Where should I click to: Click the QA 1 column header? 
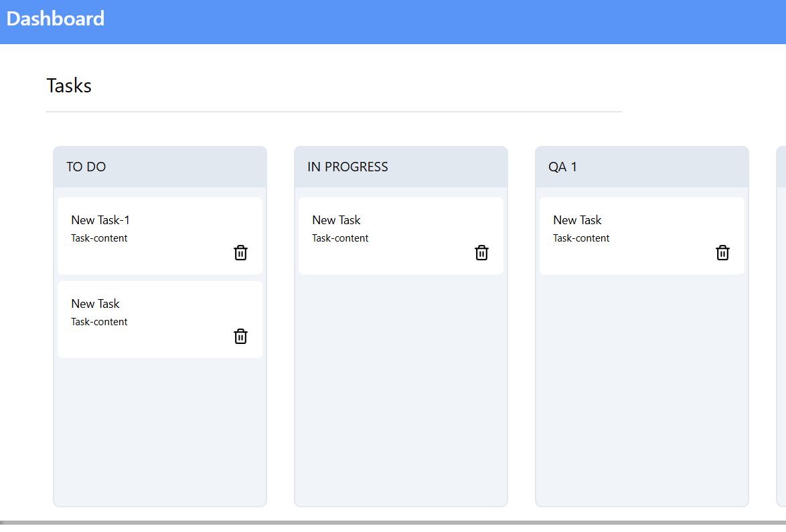tap(562, 167)
